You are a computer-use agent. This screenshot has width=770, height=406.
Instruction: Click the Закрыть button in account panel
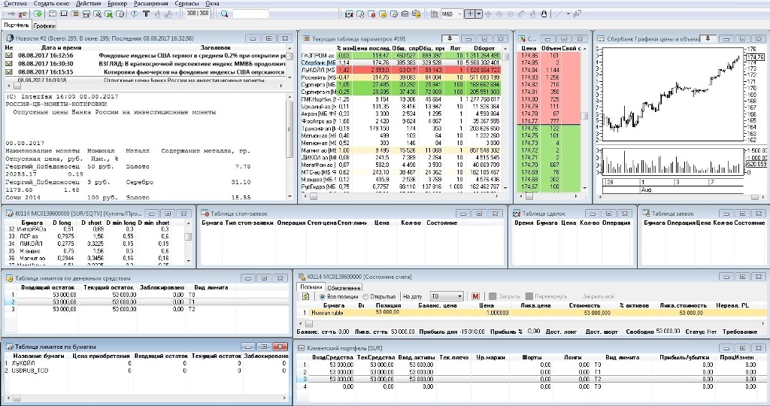click(x=505, y=296)
